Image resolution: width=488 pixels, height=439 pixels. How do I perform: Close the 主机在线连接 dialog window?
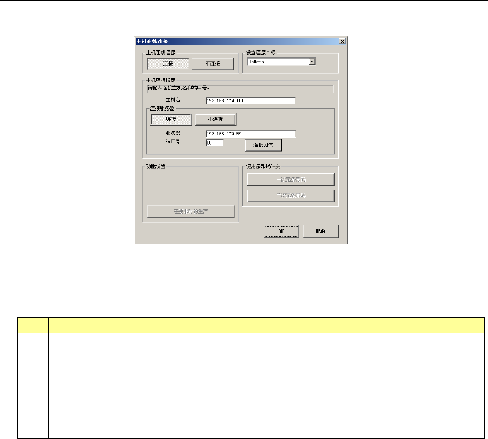click(x=342, y=41)
